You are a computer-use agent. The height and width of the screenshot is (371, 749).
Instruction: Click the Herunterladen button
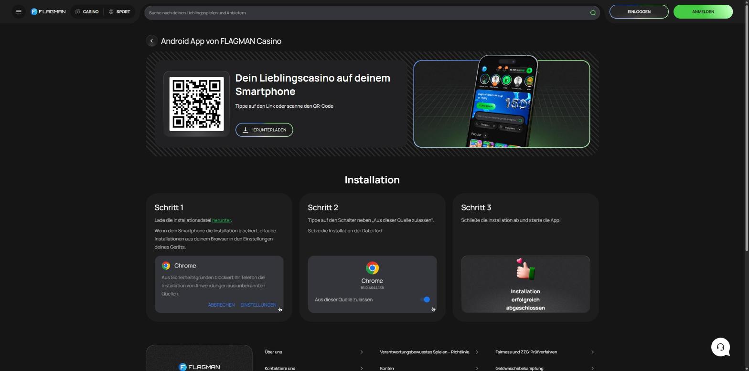pyautogui.click(x=264, y=130)
